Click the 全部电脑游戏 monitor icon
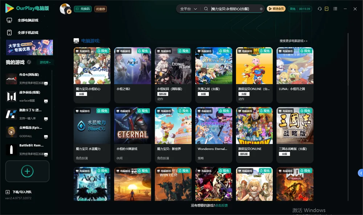Image resolution: width=363 pixels, height=215 pixels. point(9,20)
